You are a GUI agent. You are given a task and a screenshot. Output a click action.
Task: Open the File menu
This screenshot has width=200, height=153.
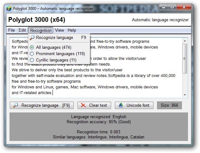point(11,30)
